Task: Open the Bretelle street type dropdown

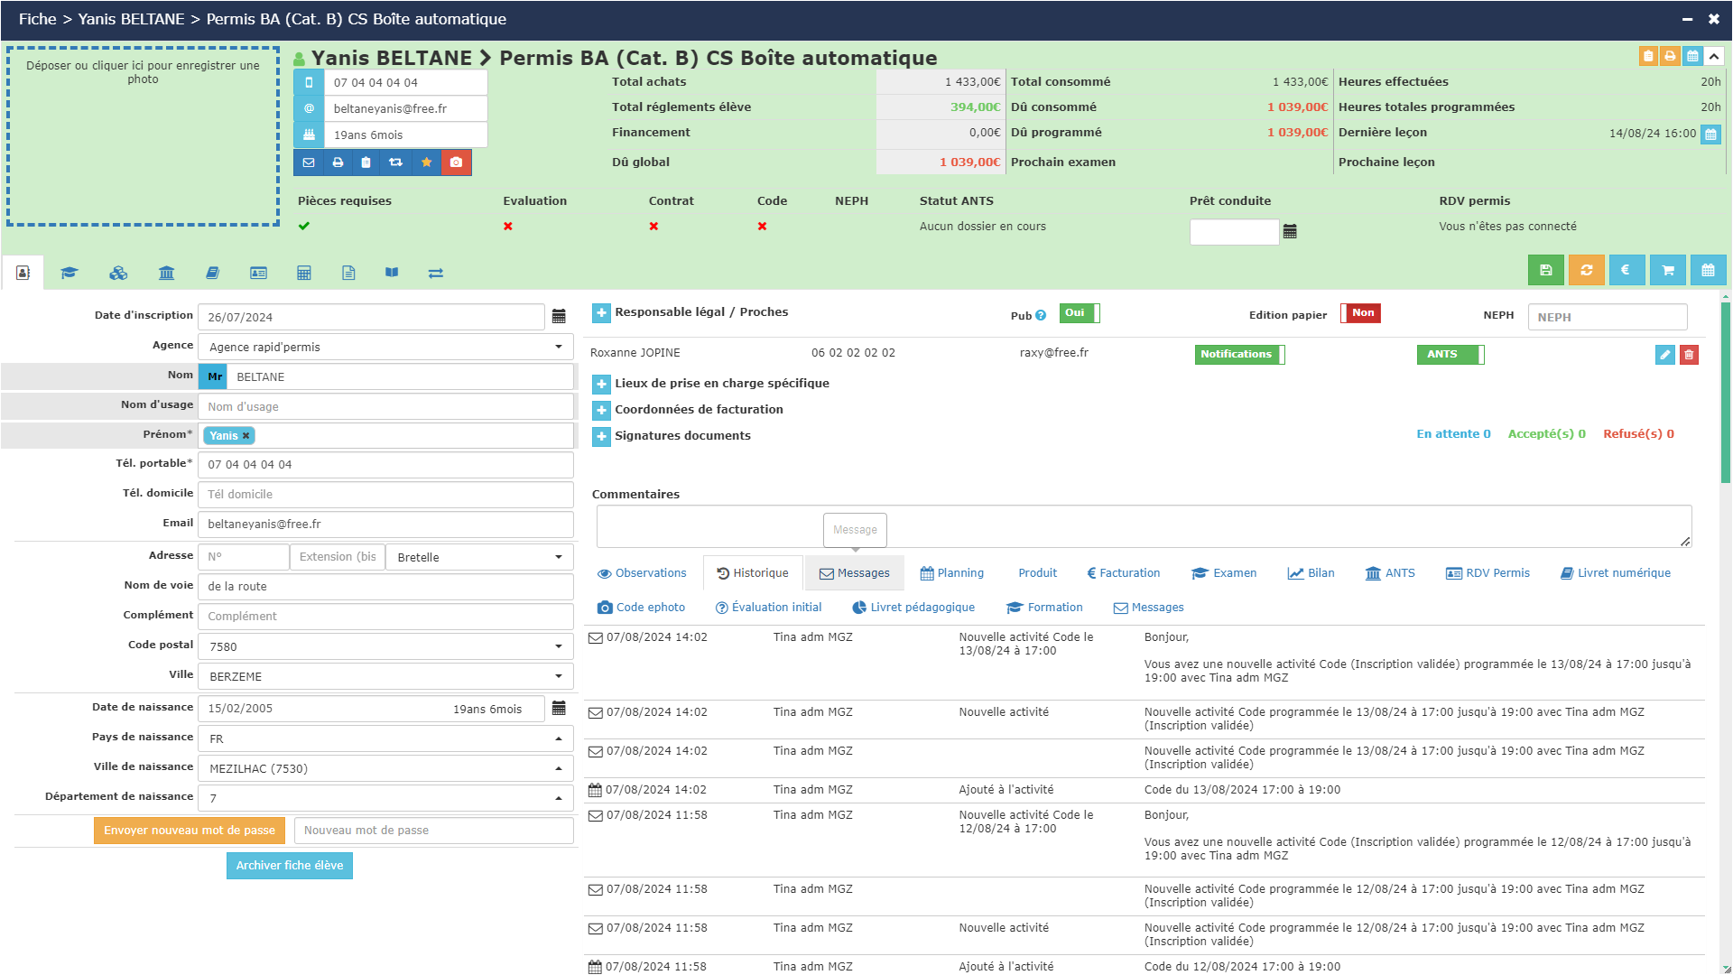Action: 480,557
